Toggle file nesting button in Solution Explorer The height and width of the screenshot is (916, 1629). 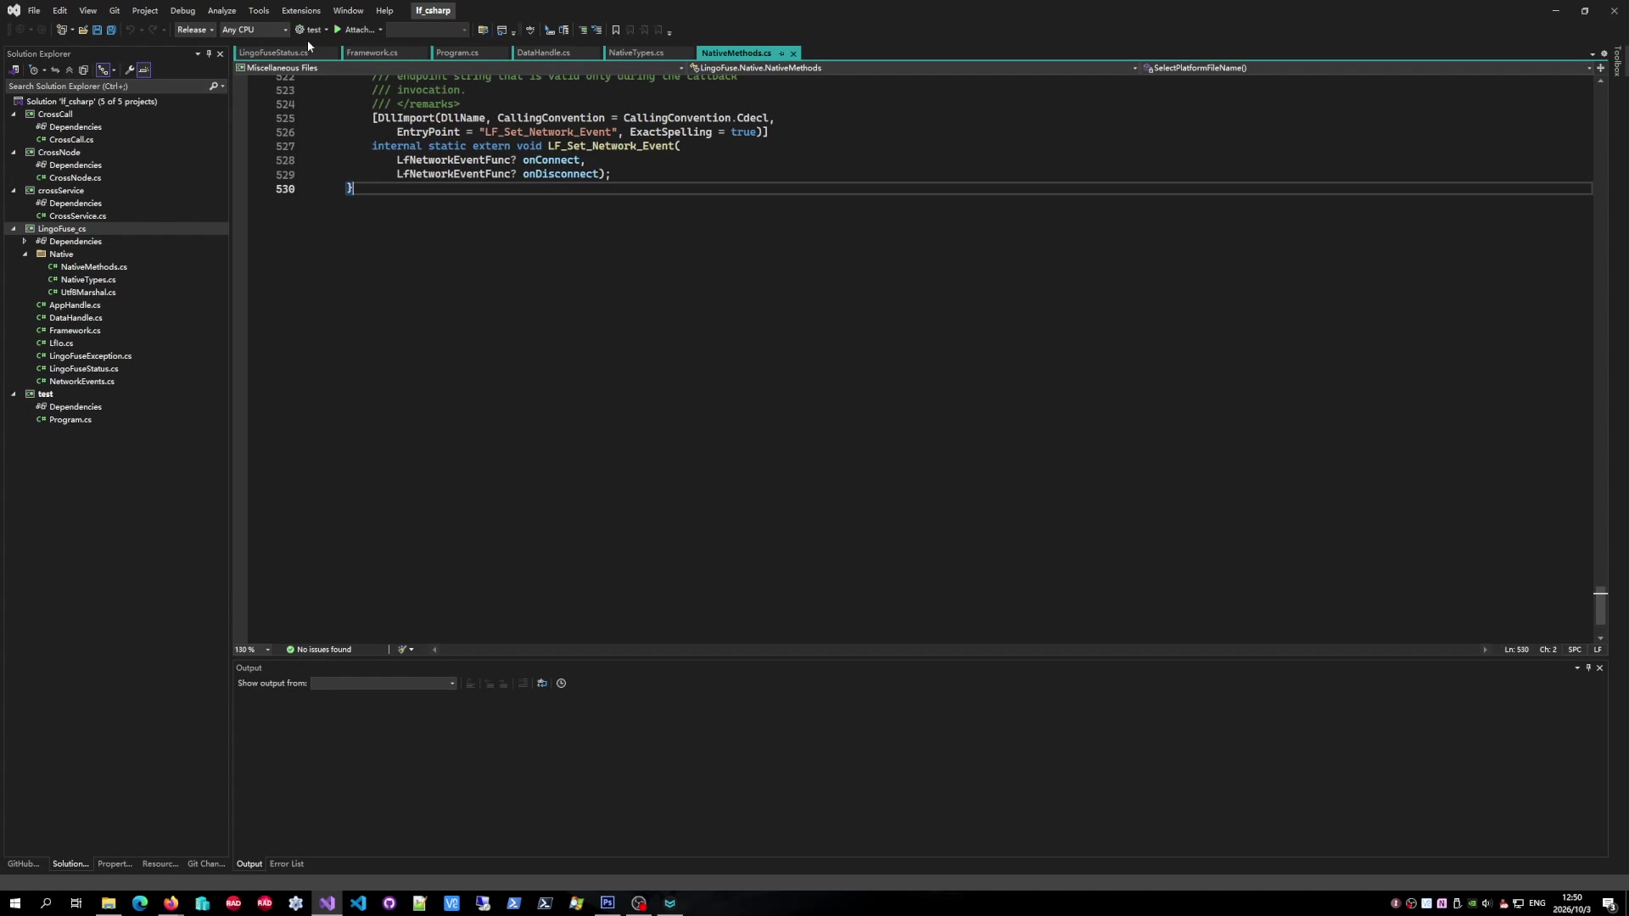(x=103, y=70)
